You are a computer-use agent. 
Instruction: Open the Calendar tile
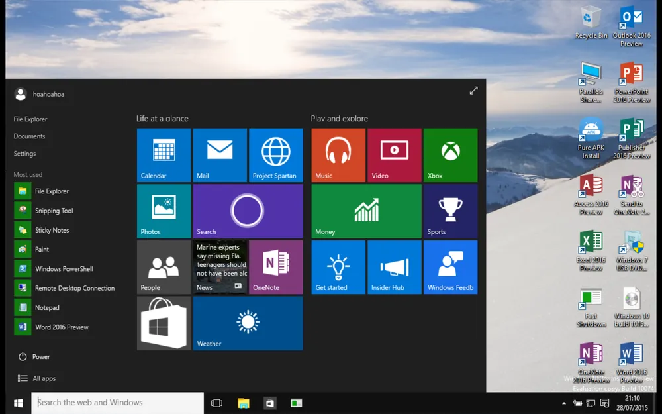(164, 155)
